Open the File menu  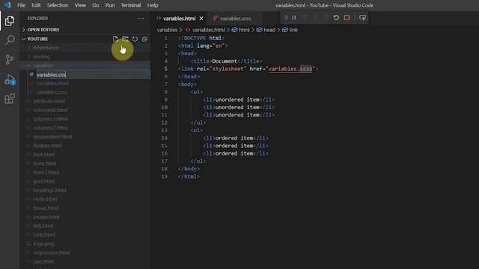[22, 5]
